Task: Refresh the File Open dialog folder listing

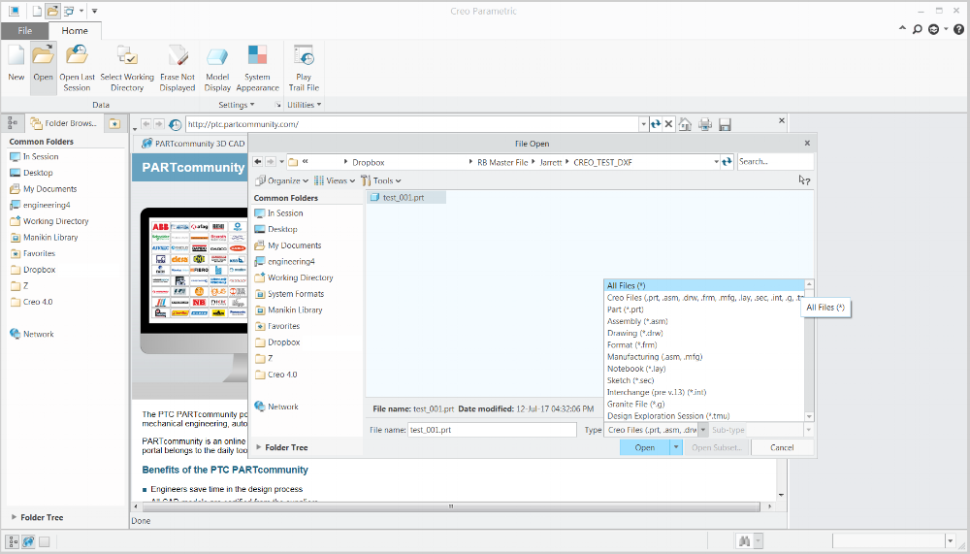Action: 727,162
